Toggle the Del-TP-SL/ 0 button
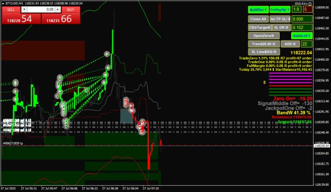 point(280,19)
